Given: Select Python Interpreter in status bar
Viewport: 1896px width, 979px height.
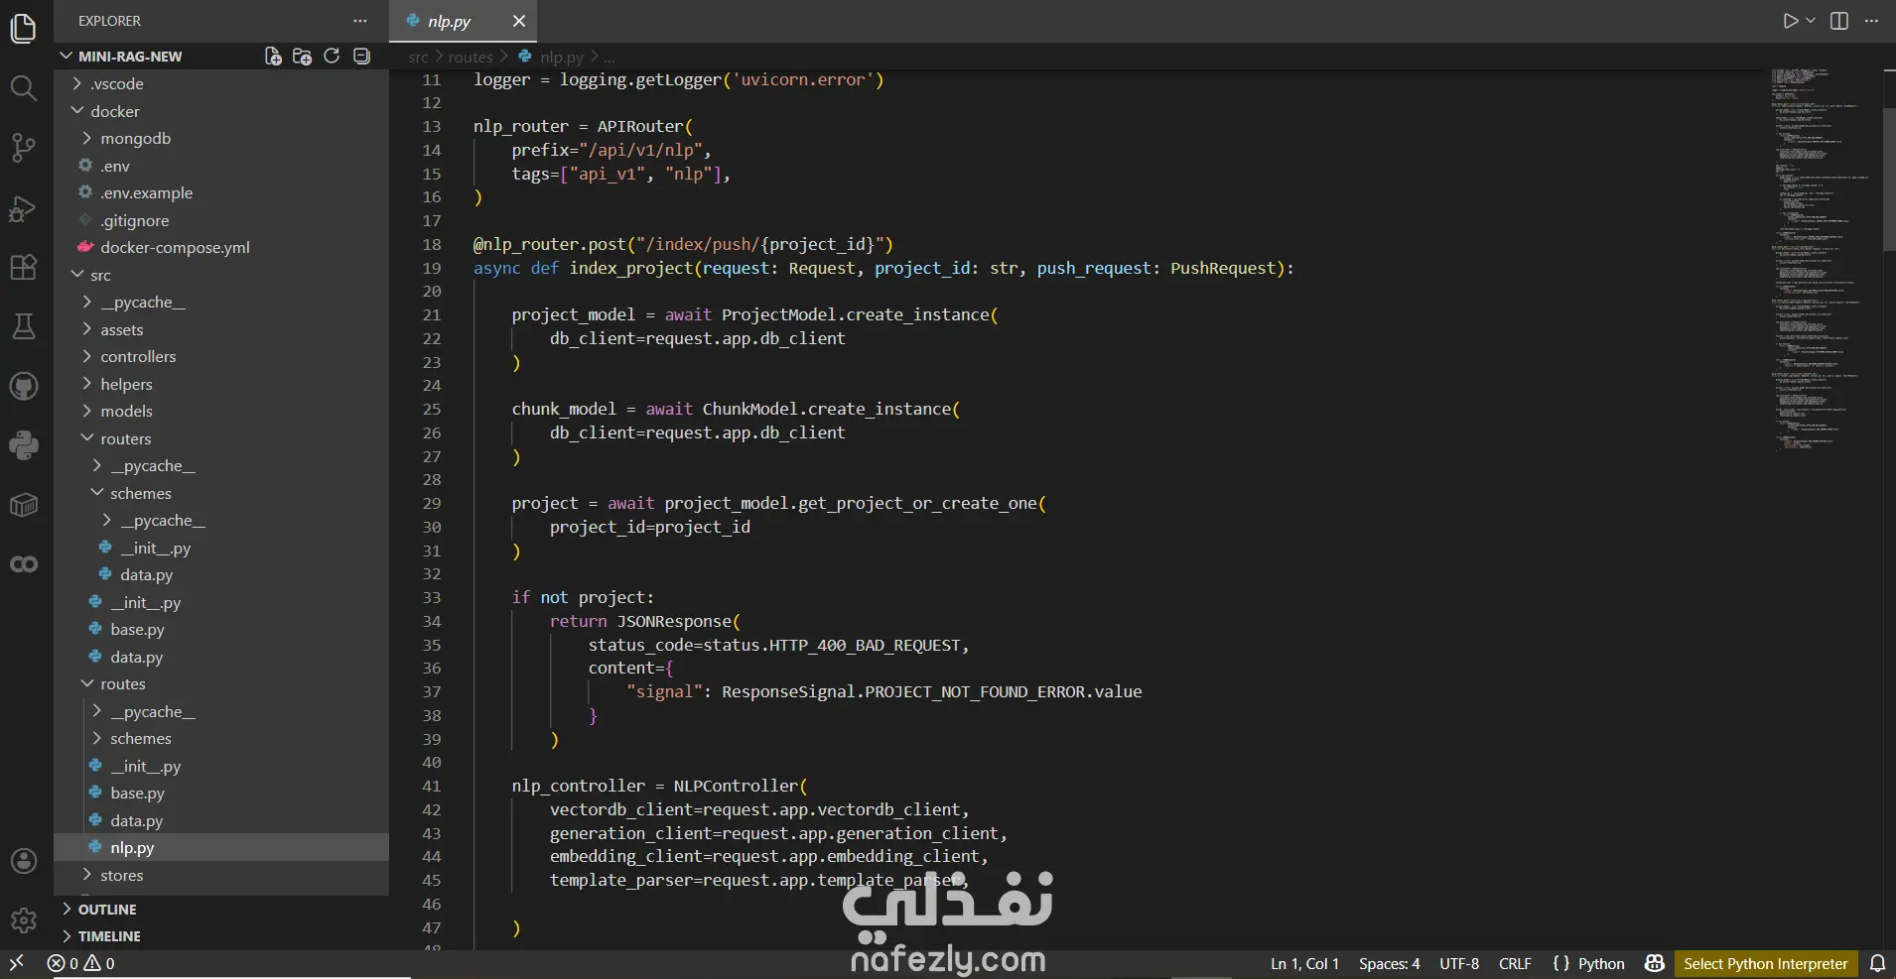Looking at the screenshot, I should tap(1765, 963).
